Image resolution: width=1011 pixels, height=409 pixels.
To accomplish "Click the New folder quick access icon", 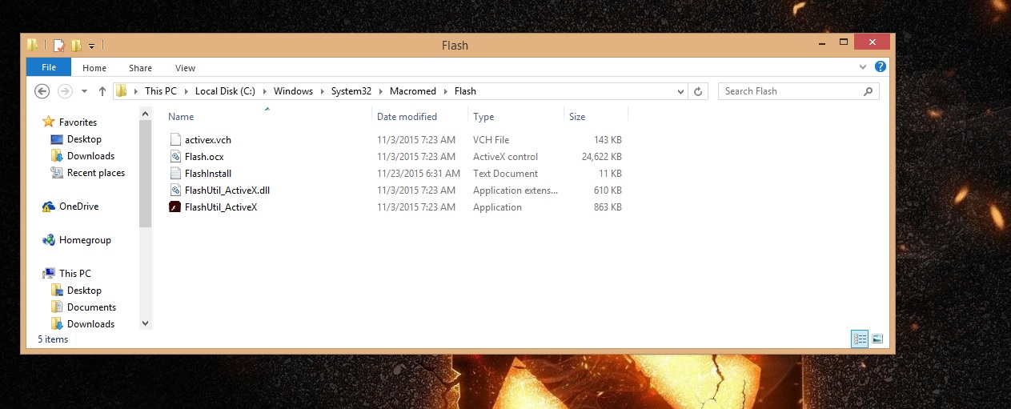I will tap(76, 46).
